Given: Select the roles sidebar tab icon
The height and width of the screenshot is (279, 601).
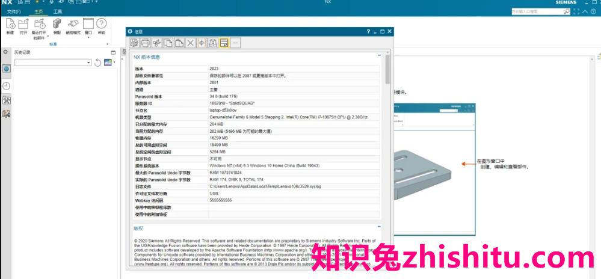Looking at the screenshot, I should coord(6,114).
